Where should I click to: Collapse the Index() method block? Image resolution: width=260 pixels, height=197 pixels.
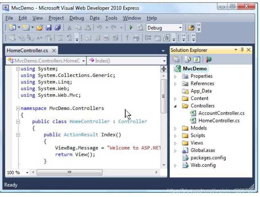coord(18,135)
